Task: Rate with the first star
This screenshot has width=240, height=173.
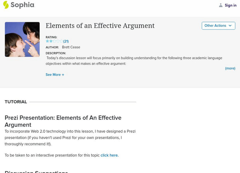Action: [47, 41]
